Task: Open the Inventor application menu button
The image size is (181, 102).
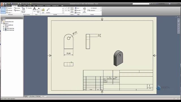Action: tap(2, 5)
